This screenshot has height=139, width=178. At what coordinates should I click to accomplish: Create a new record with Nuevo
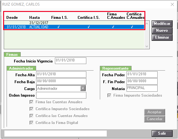(162, 30)
